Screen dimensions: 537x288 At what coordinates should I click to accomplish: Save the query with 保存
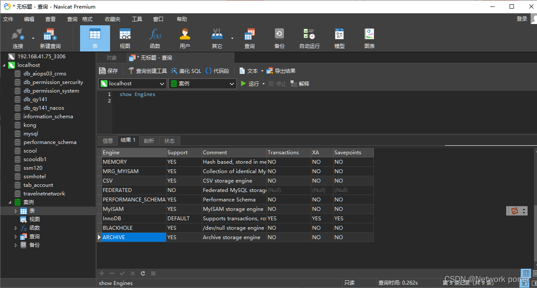(108, 71)
